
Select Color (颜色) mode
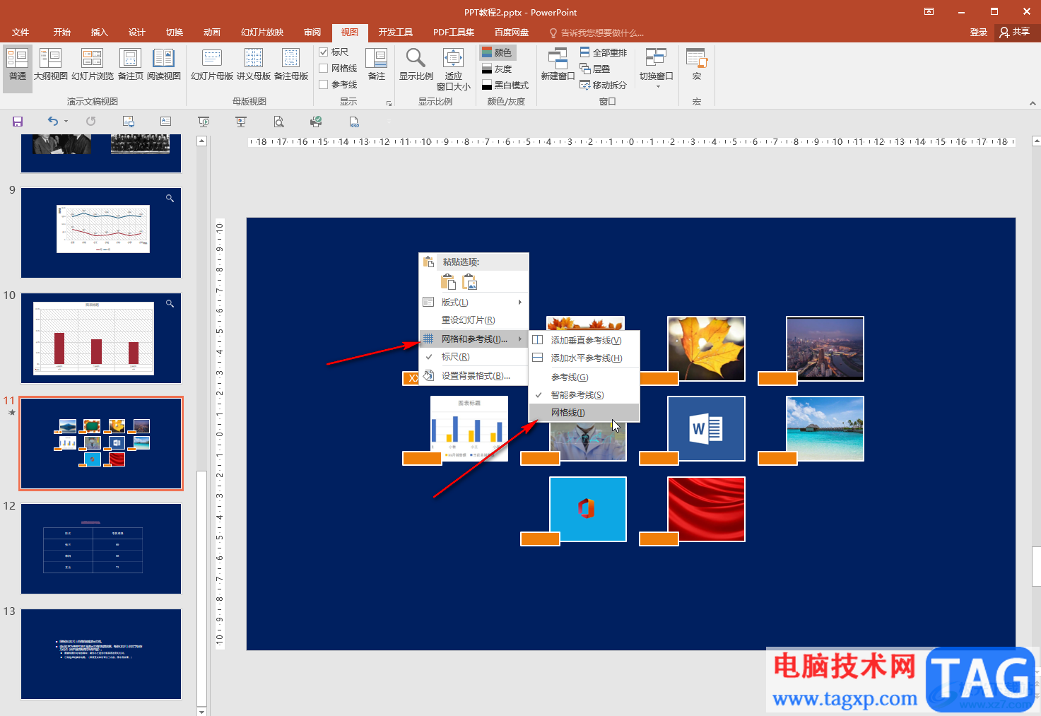[x=498, y=52]
